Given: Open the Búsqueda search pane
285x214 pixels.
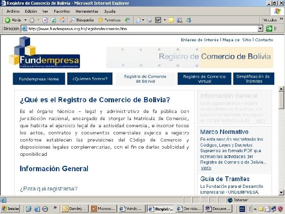Looking at the screenshot, I should (82, 20).
